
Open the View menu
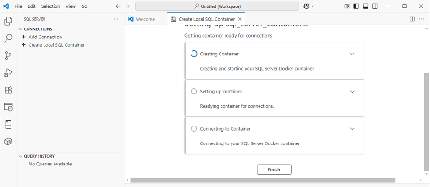tap(71, 6)
